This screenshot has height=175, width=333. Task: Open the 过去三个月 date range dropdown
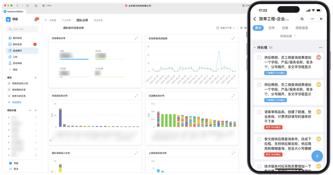(225, 28)
